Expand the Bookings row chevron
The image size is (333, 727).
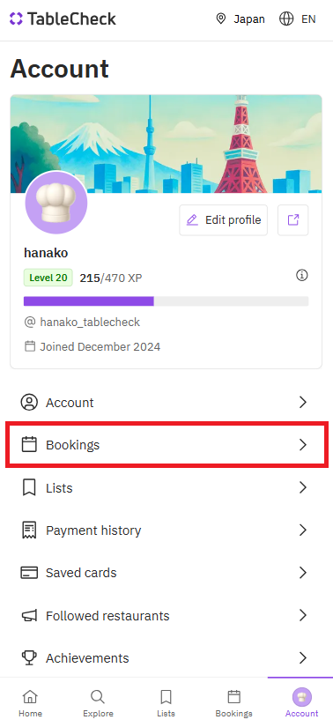click(x=303, y=445)
